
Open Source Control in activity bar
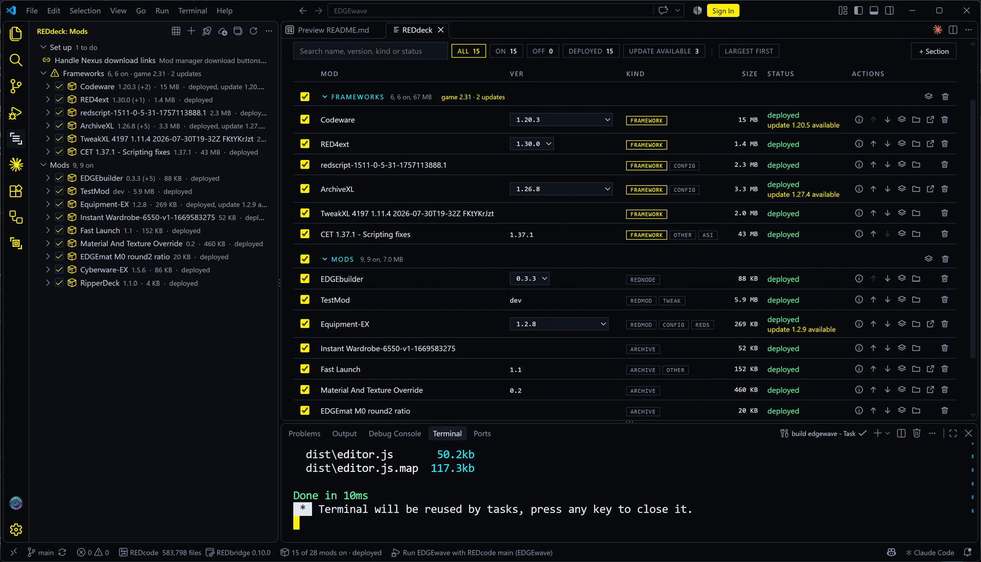coord(16,86)
